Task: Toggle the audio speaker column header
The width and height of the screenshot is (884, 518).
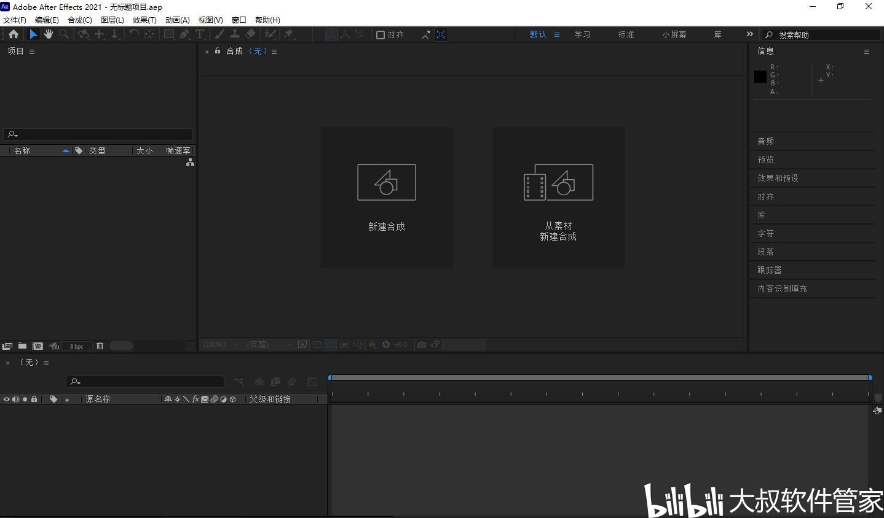Action: (15, 399)
